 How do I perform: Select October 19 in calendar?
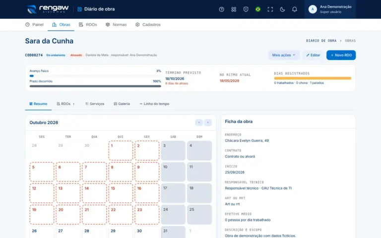42,214
